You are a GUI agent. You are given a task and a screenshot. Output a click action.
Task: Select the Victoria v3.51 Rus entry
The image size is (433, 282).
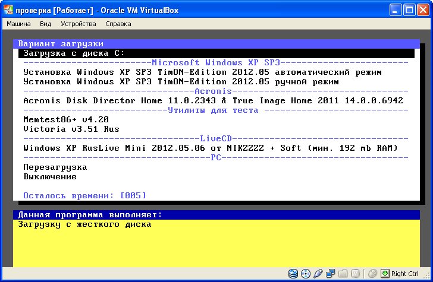pyautogui.click(x=71, y=129)
